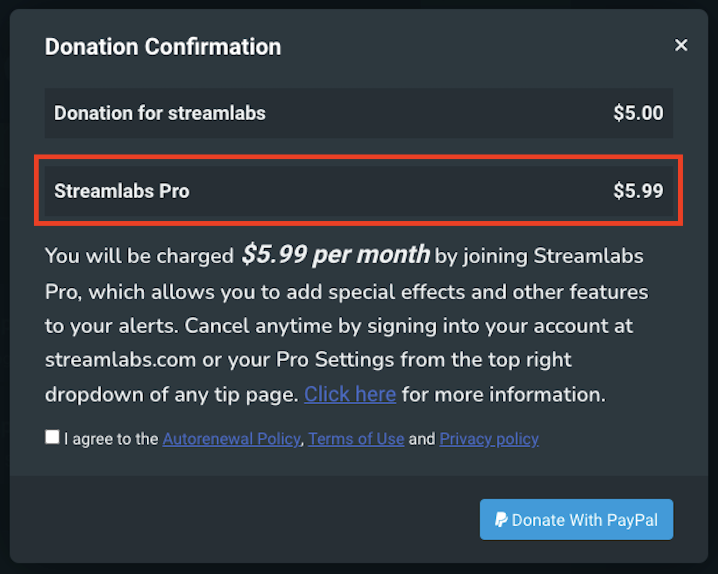Click the Donation Confirmation title text

163,46
